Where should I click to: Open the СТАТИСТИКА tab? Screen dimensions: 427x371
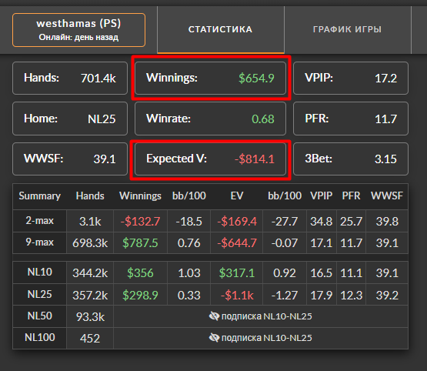pos(221,29)
